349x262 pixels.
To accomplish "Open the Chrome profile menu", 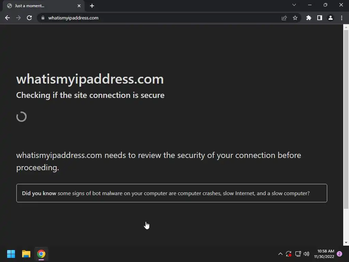I will pos(331,18).
